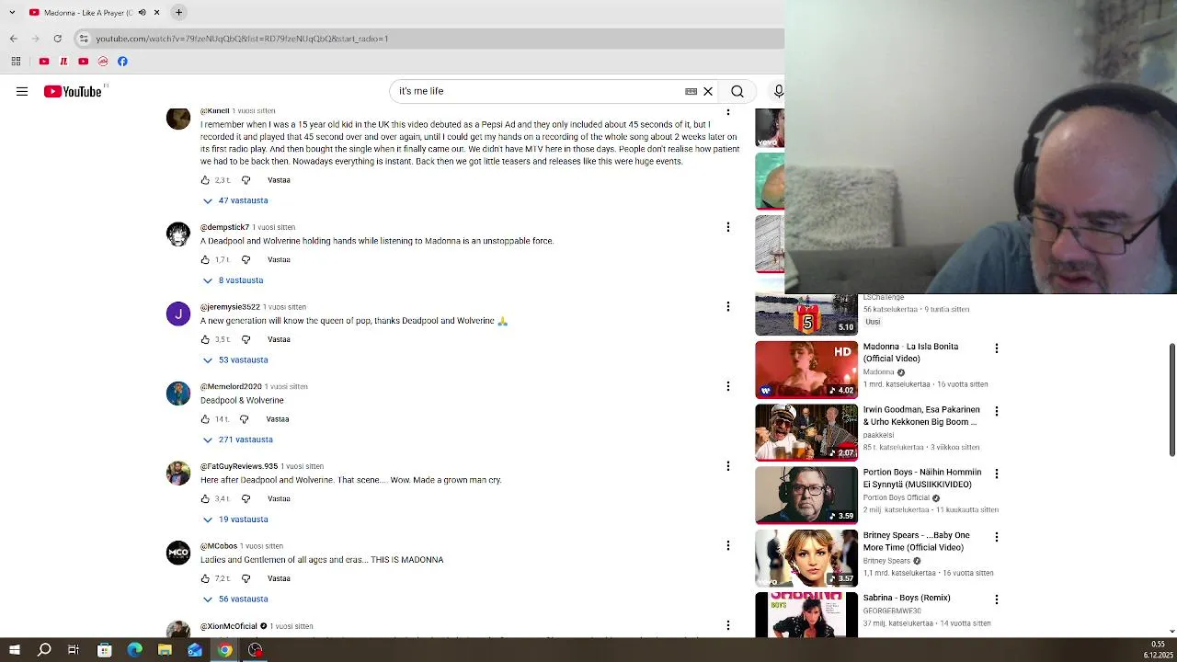Image resolution: width=1177 pixels, height=662 pixels.
Task: Select the youtube.com address bar URL
Action: coord(242,39)
